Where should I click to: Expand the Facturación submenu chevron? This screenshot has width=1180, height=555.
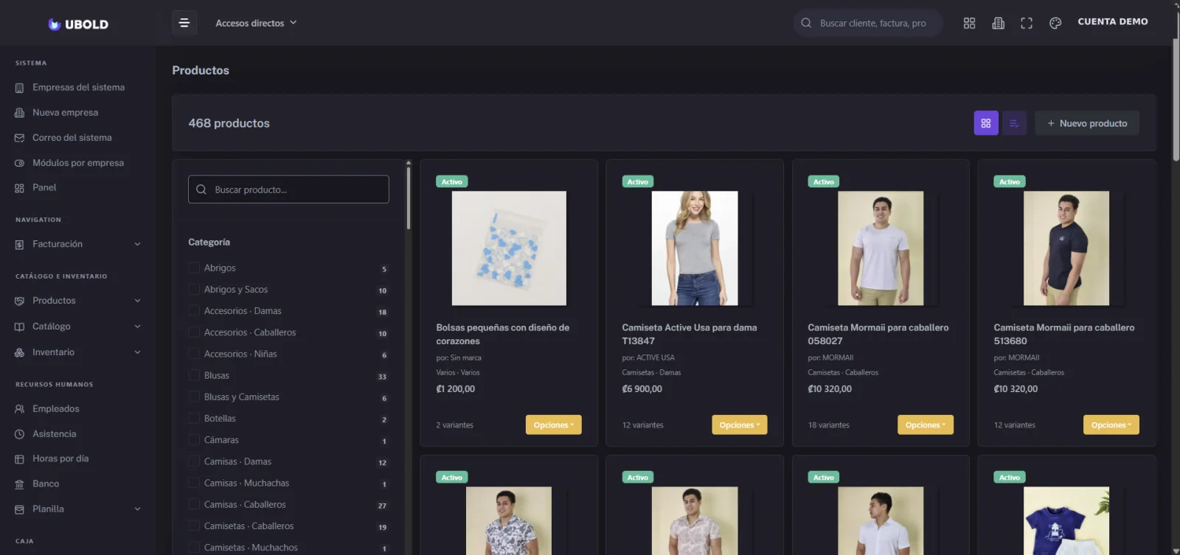[x=137, y=245]
